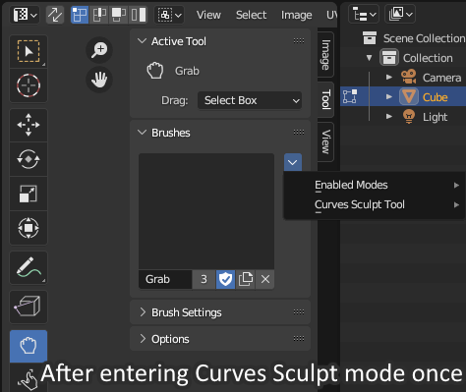Click the brush specials dropdown arrow
This screenshot has width=466, height=392.
(x=293, y=162)
